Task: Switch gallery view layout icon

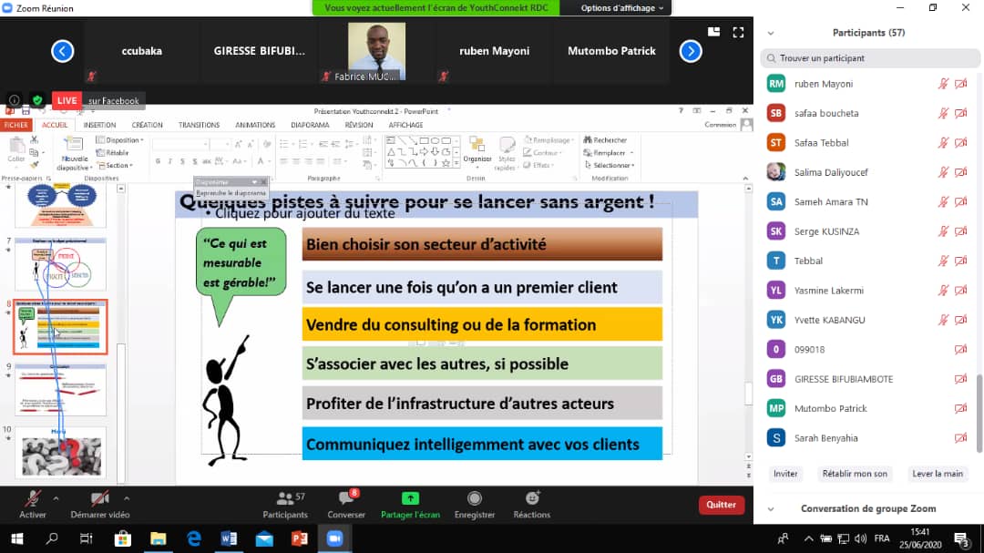Action: click(713, 32)
